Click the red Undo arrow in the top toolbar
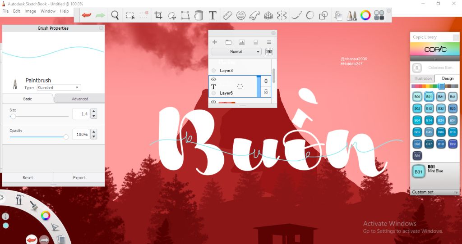The image size is (462, 244). 86,15
